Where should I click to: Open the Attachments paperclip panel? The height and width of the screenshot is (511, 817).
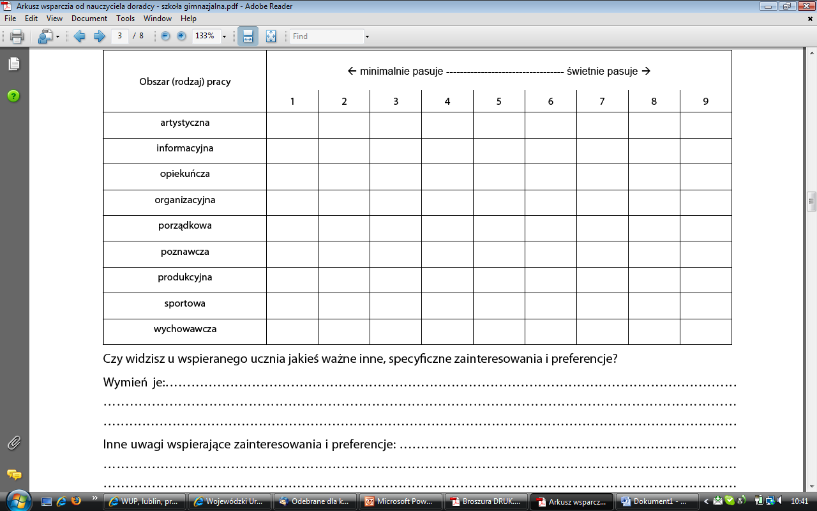[13, 443]
